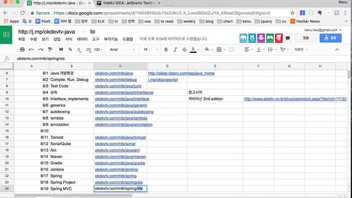The height and width of the screenshot is (198, 352).
Task: Open the okdevtv.com/mib/jenkins link
Action: coord(116,169)
